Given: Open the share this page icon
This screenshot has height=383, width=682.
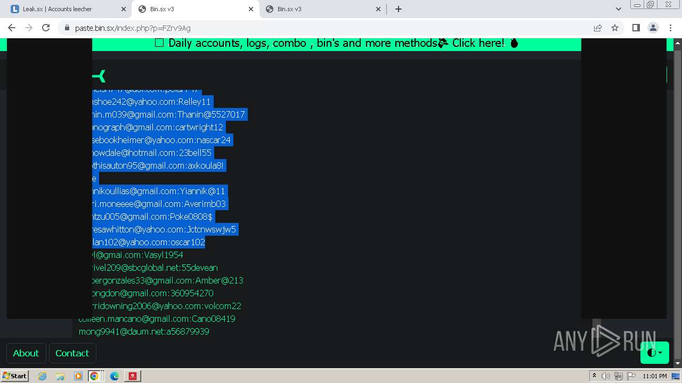Looking at the screenshot, I should pyautogui.click(x=598, y=28).
